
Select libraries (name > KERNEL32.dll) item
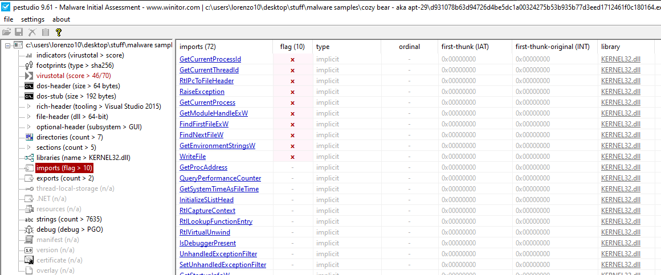coord(83,158)
